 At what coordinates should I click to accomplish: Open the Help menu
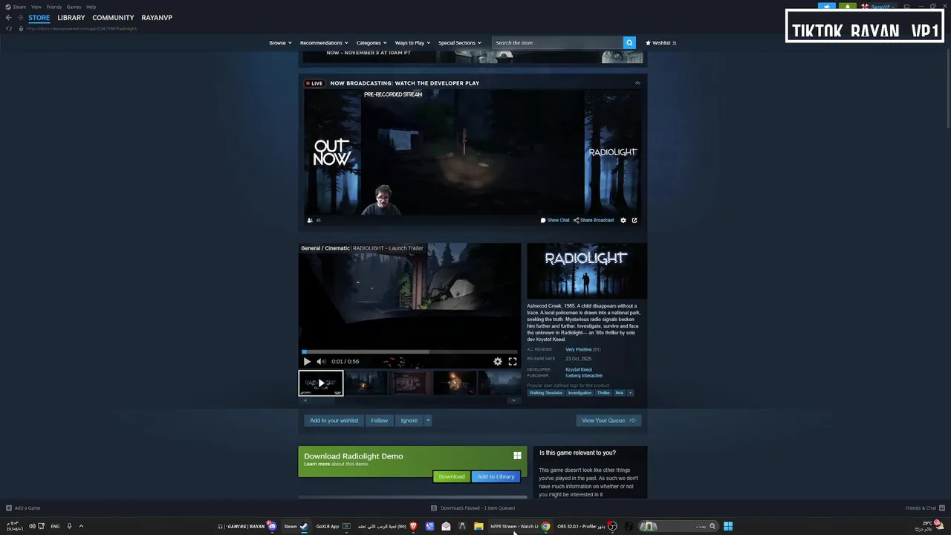point(91,7)
